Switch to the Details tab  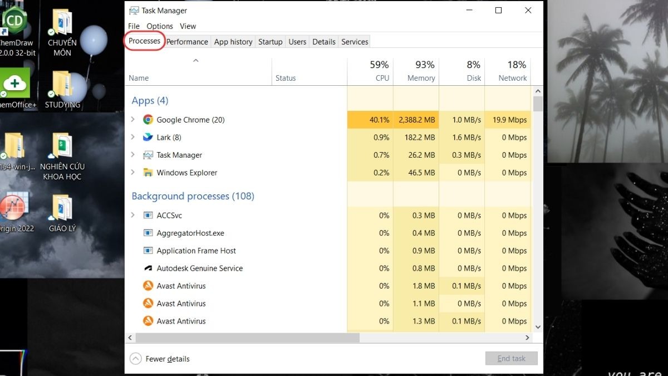click(x=324, y=42)
